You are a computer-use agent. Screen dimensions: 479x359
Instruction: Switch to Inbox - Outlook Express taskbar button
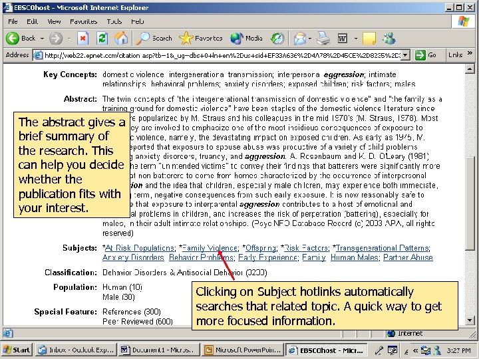(76, 350)
